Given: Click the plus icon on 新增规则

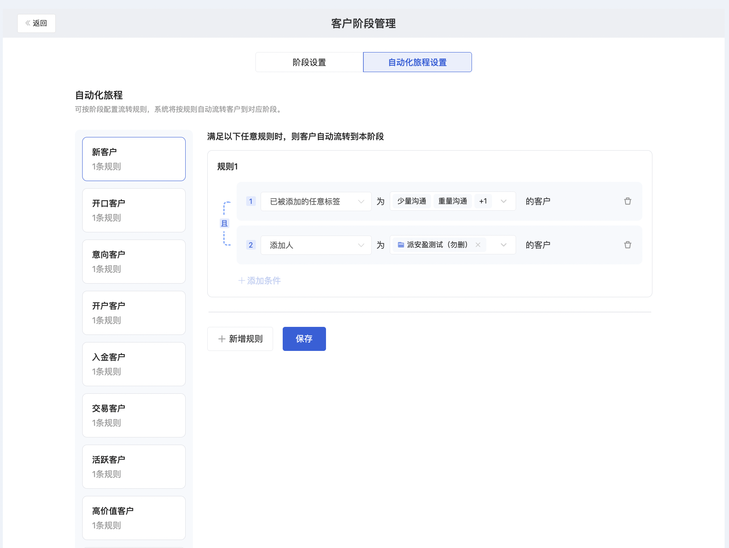Looking at the screenshot, I should pyautogui.click(x=222, y=339).
